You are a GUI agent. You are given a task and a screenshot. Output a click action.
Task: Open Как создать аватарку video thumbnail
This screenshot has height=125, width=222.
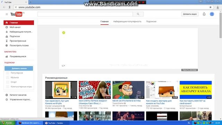point(162,90)
